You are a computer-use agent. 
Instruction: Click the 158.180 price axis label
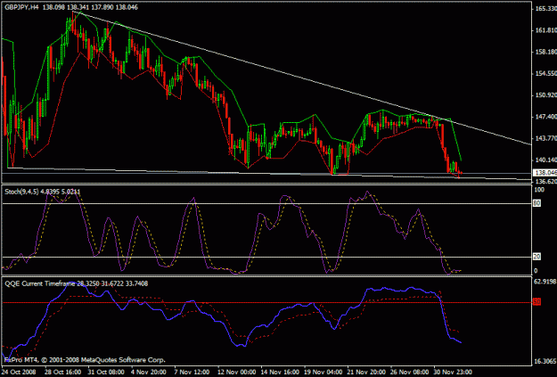click(545, 52)
